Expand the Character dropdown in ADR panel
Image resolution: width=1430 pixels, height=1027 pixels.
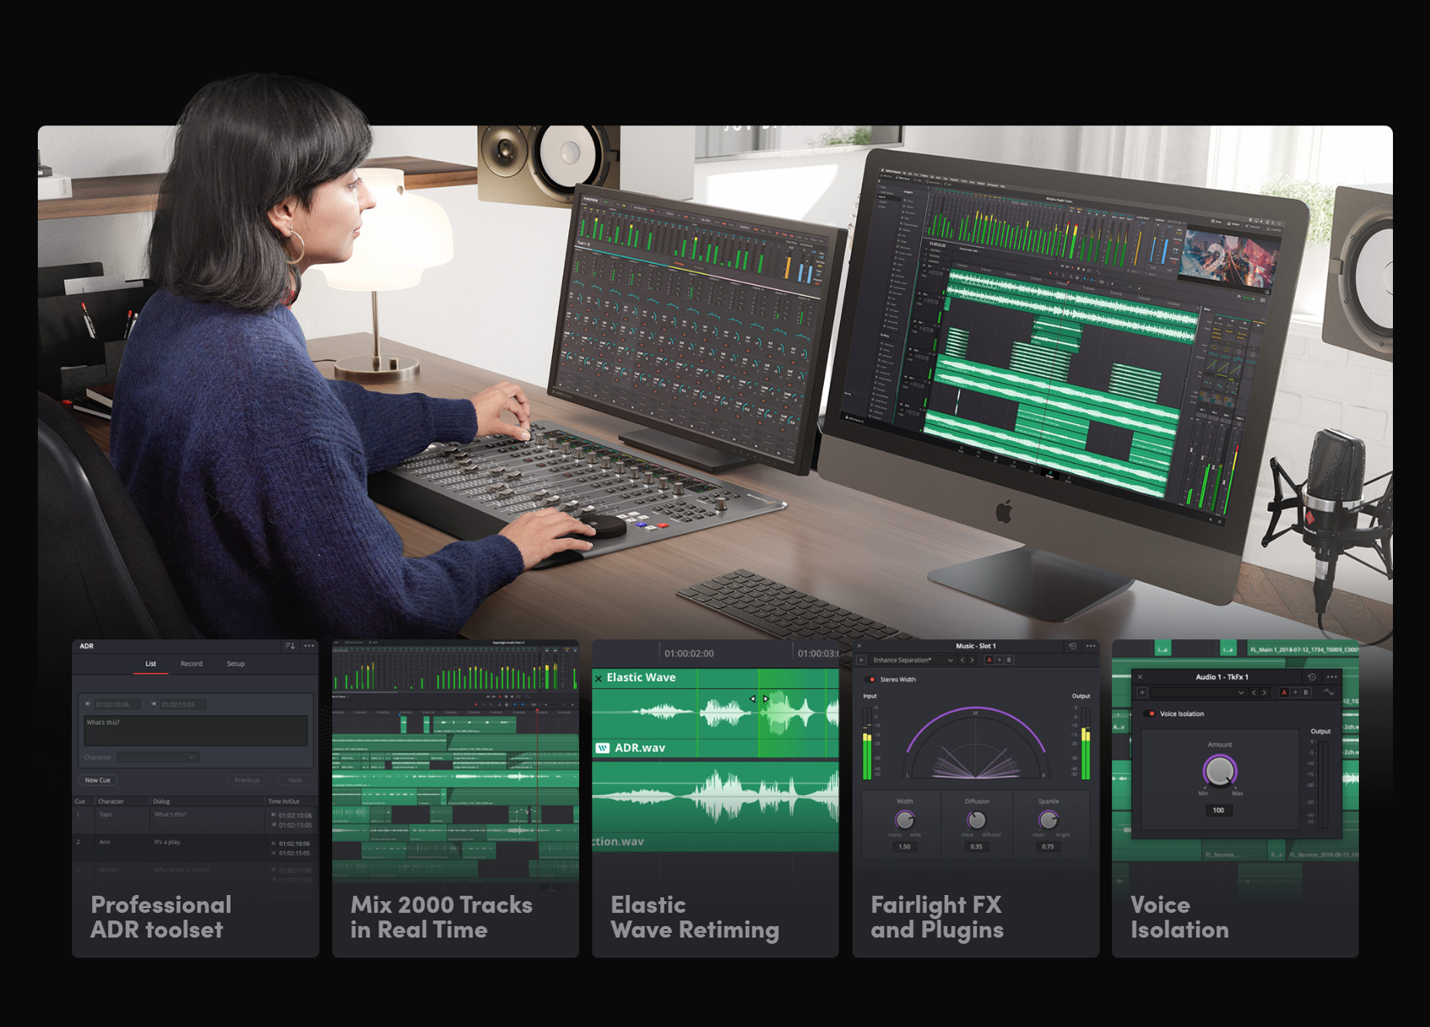coord(158,758)
